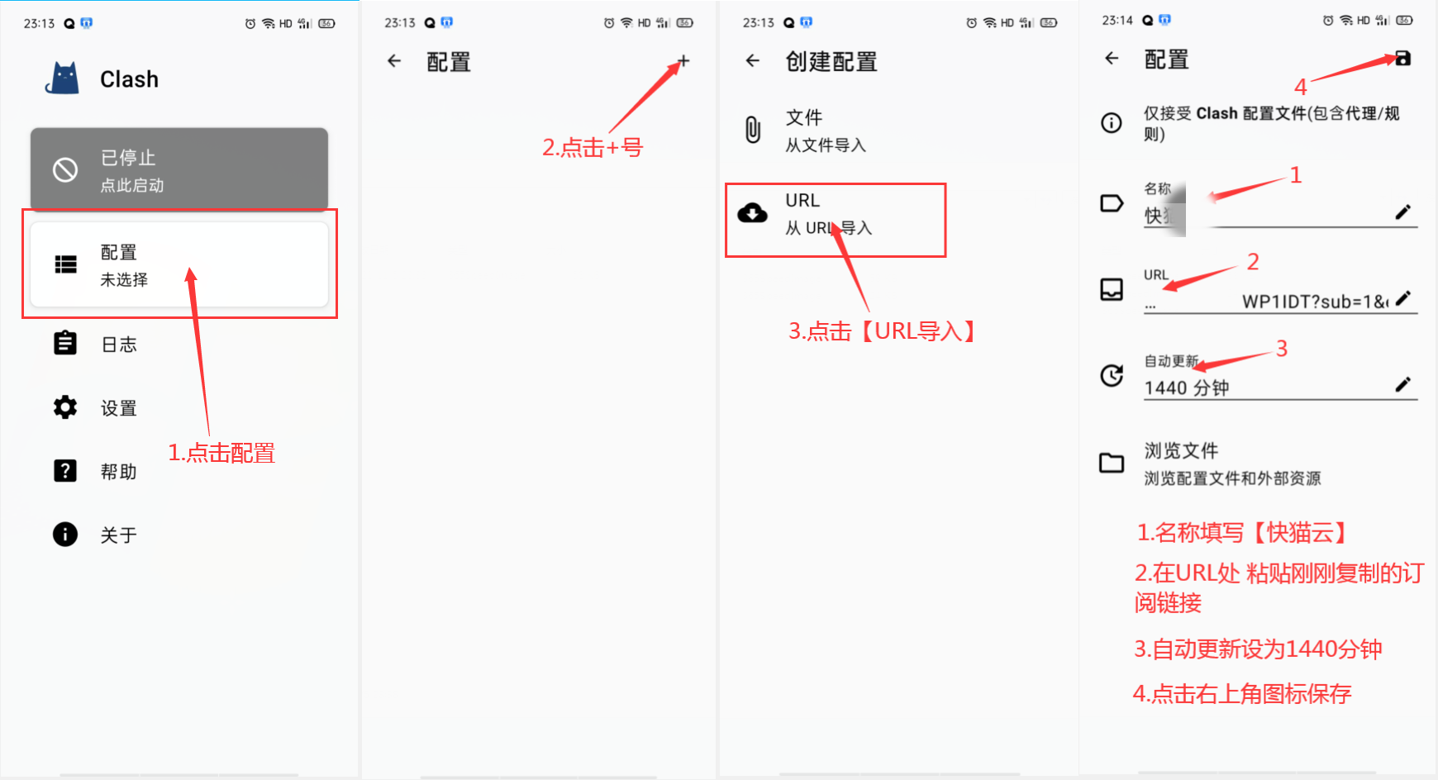Click the plus icon to add config

pos(683,61)
